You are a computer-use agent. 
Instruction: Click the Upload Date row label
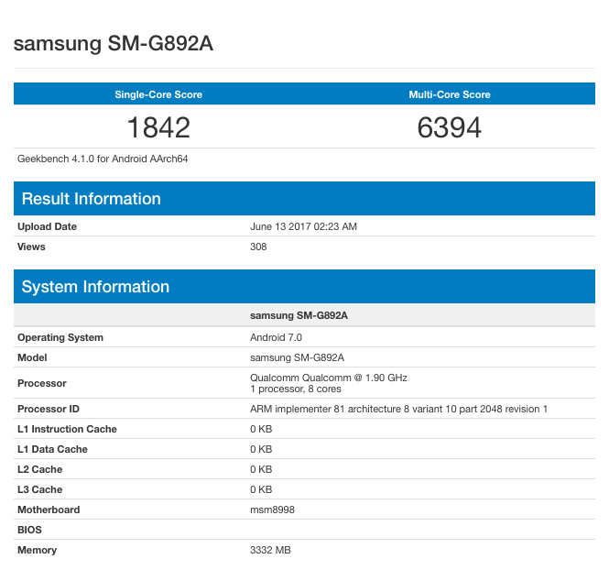pos(47,226)
